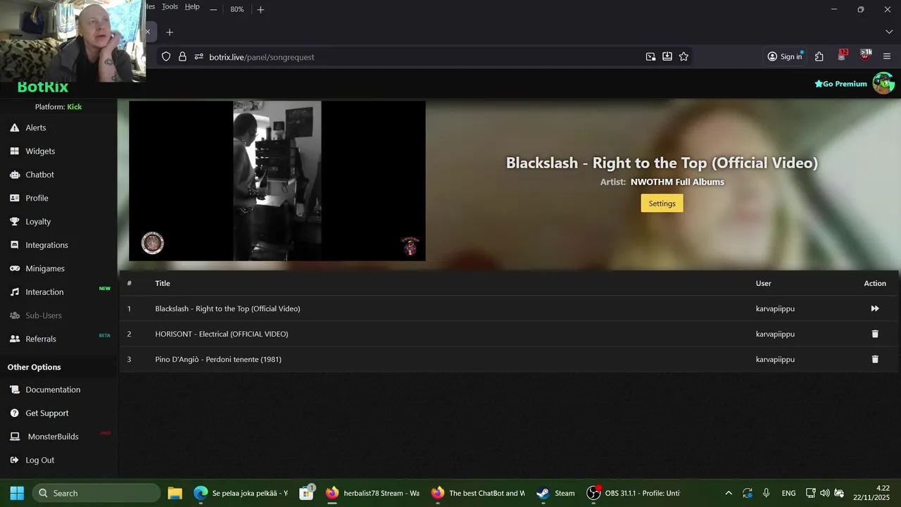The image size is (901, 507).
Task: Click the Log Out exit icon
Action: click(14, 460)
